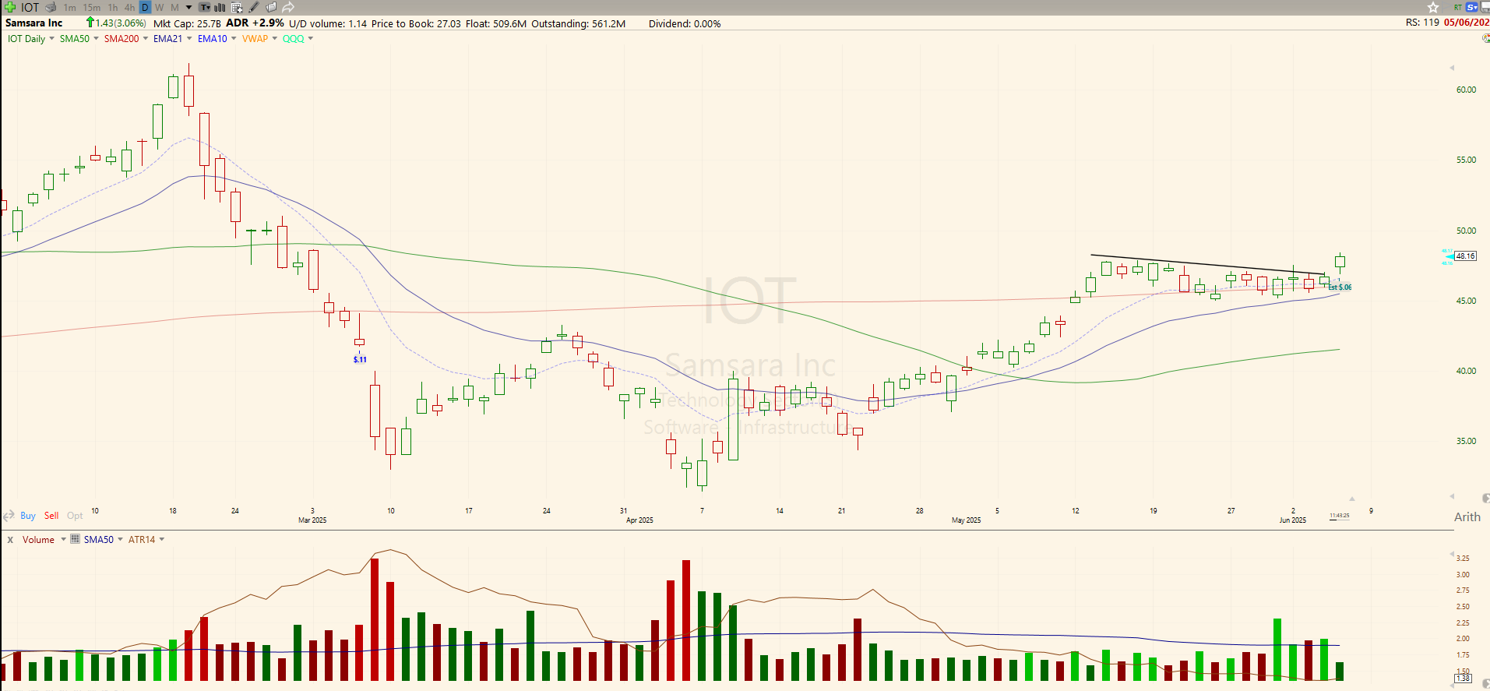Open the chart type bars icon
Viewport: 1490px width, 691px height.
pyautogui.click(x=220, y=7)
